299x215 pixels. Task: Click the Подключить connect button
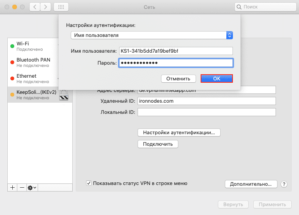pos(158,144)
